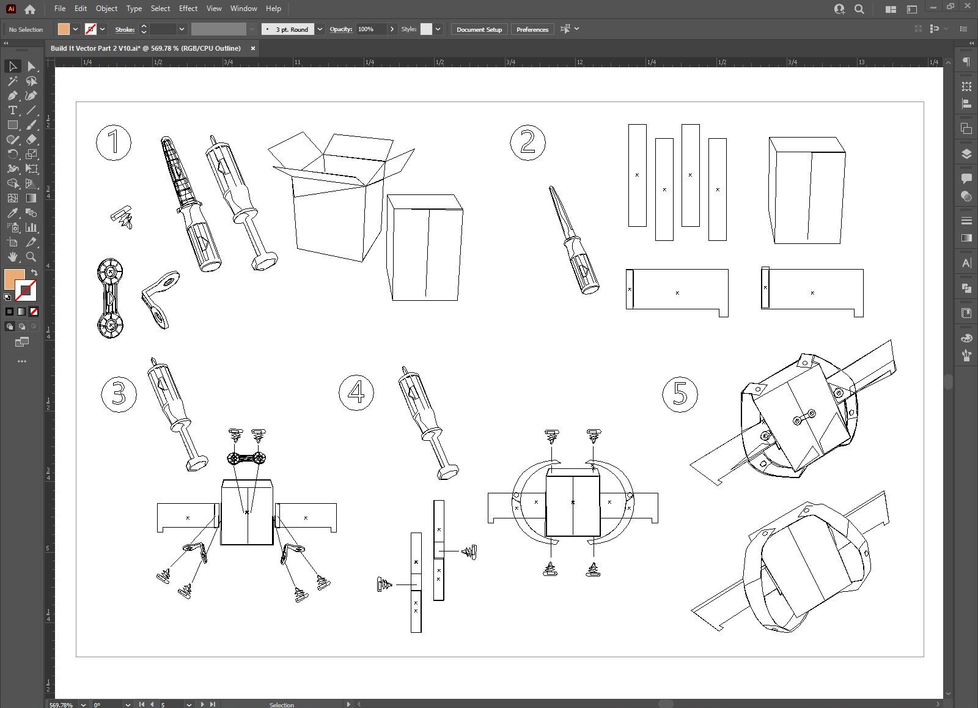Screen dimensions: 978x708
Task: Open the Pathfinder panel icon
Action: [966, 288]
